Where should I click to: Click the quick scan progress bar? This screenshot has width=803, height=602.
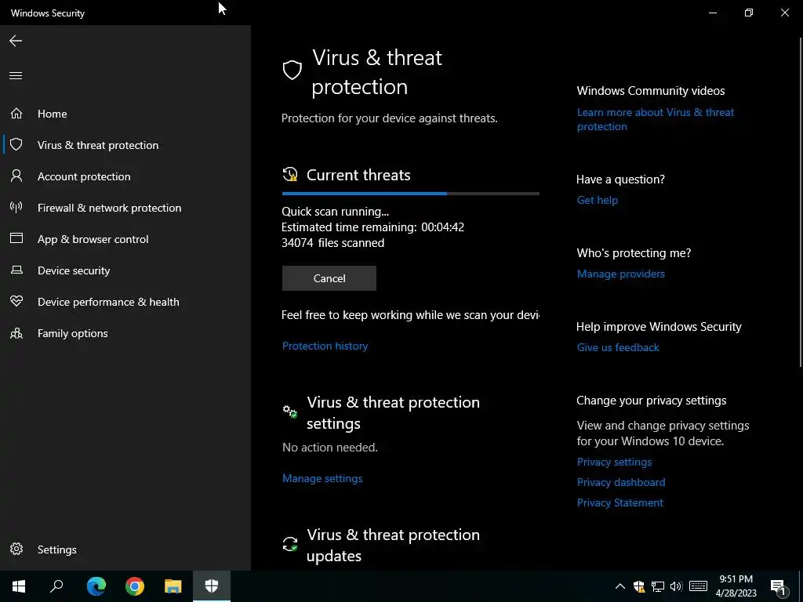(x=411, y=194)
